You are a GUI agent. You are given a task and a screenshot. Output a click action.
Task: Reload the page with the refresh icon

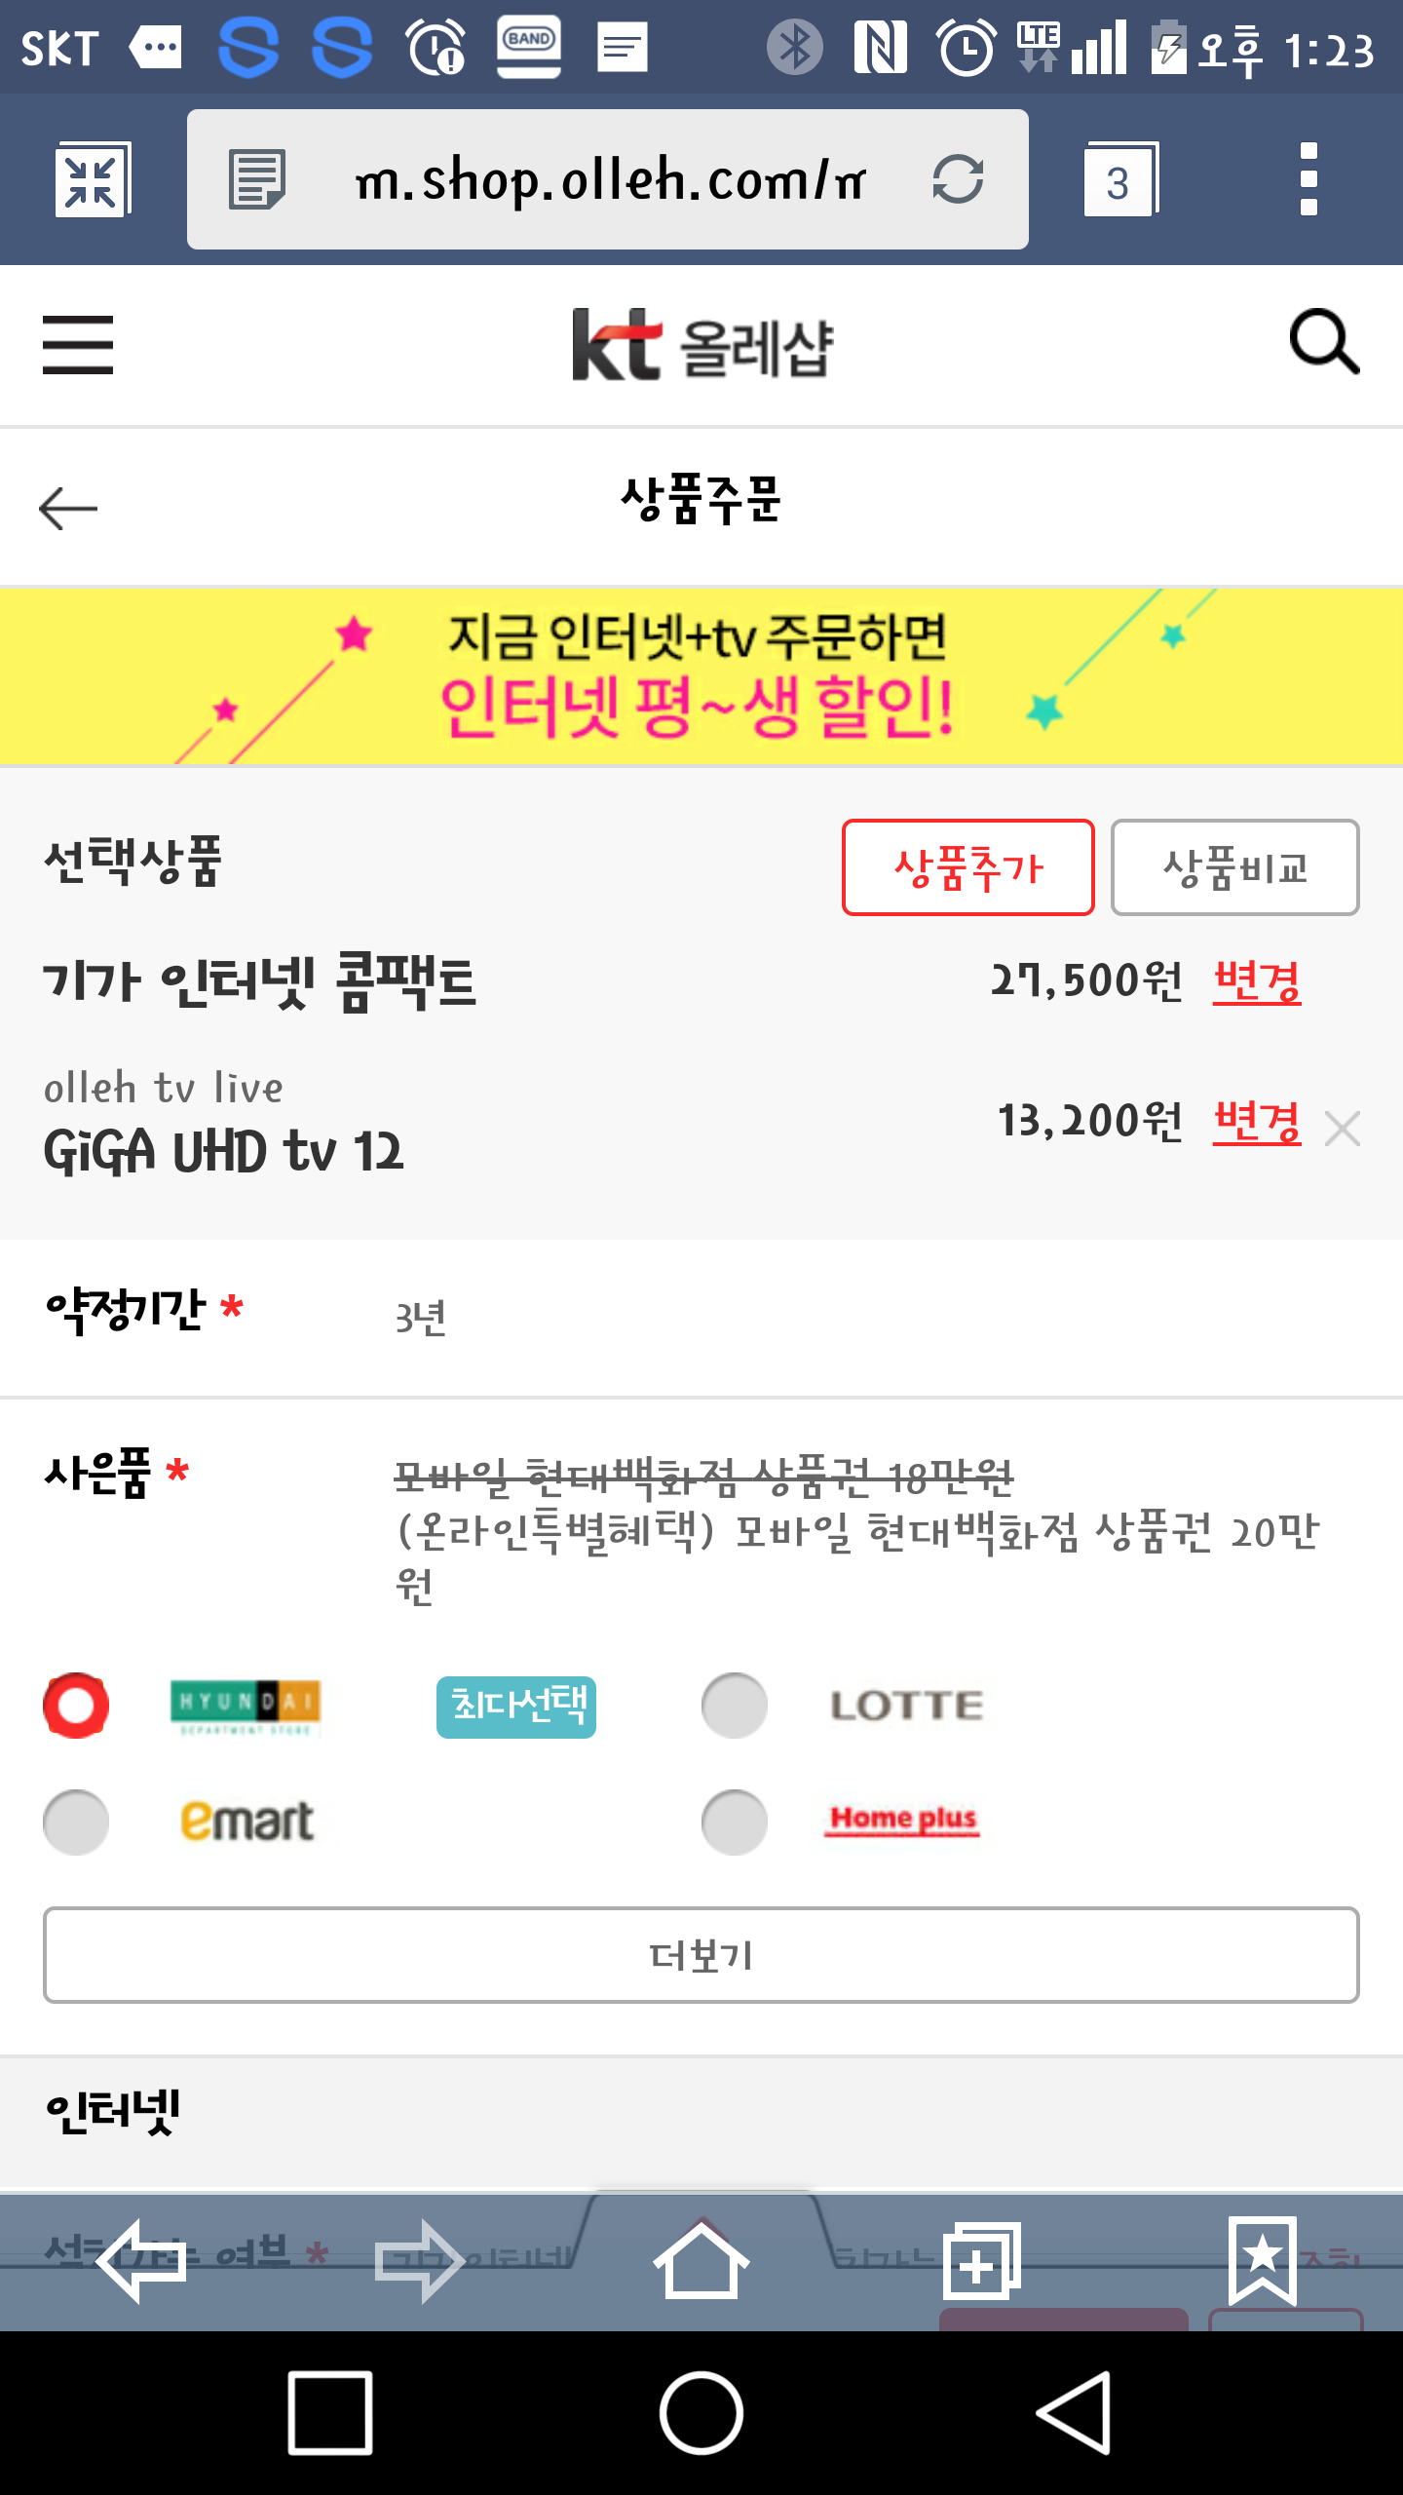coord(958,179)
